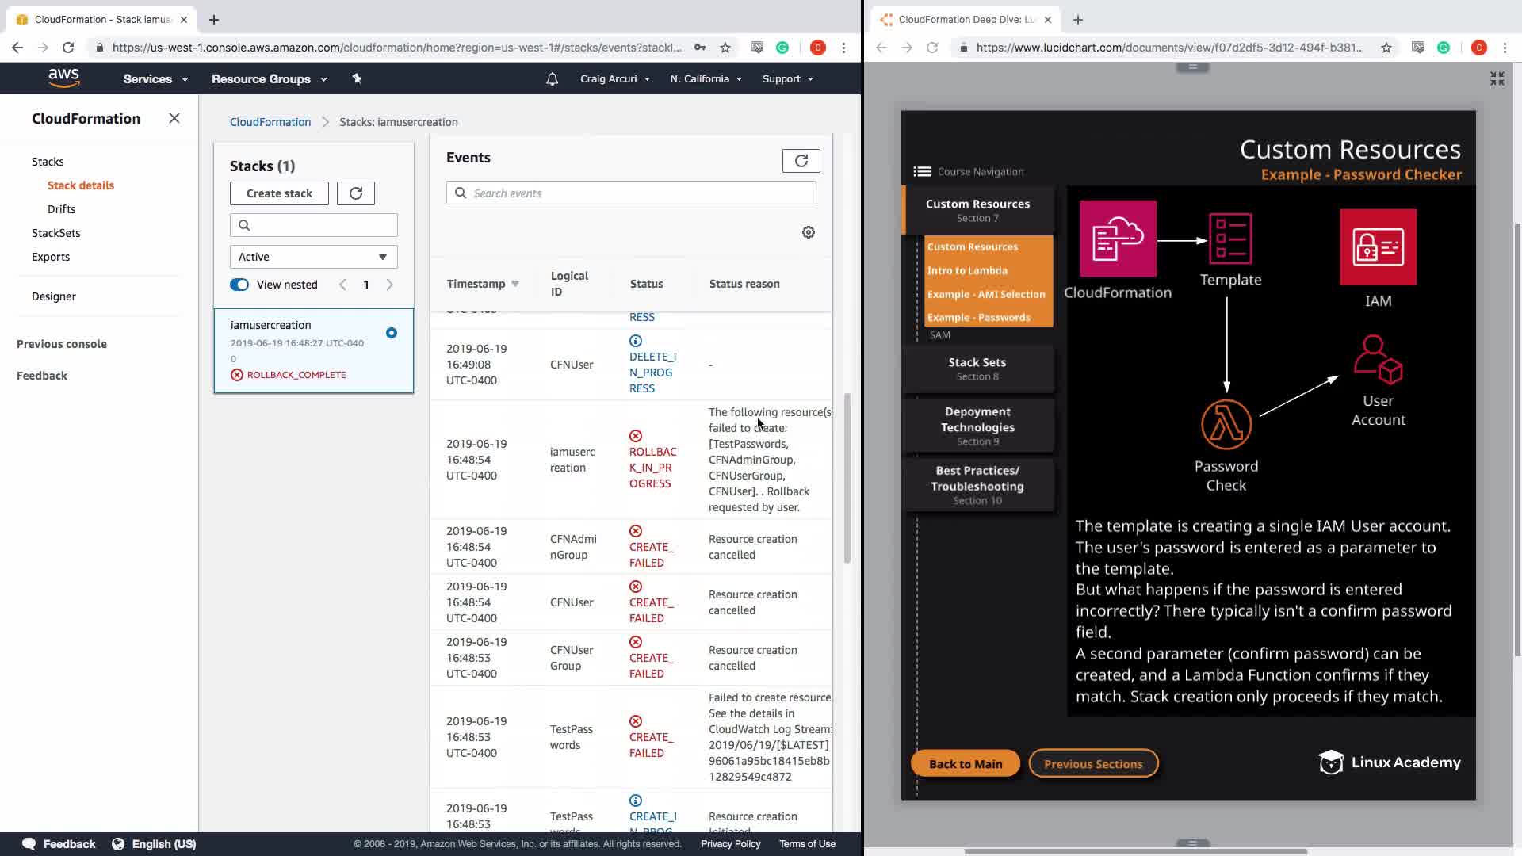1522x856 pixels.
Task: Open the Active filter dropdown
Action: (x=313, y=257)
